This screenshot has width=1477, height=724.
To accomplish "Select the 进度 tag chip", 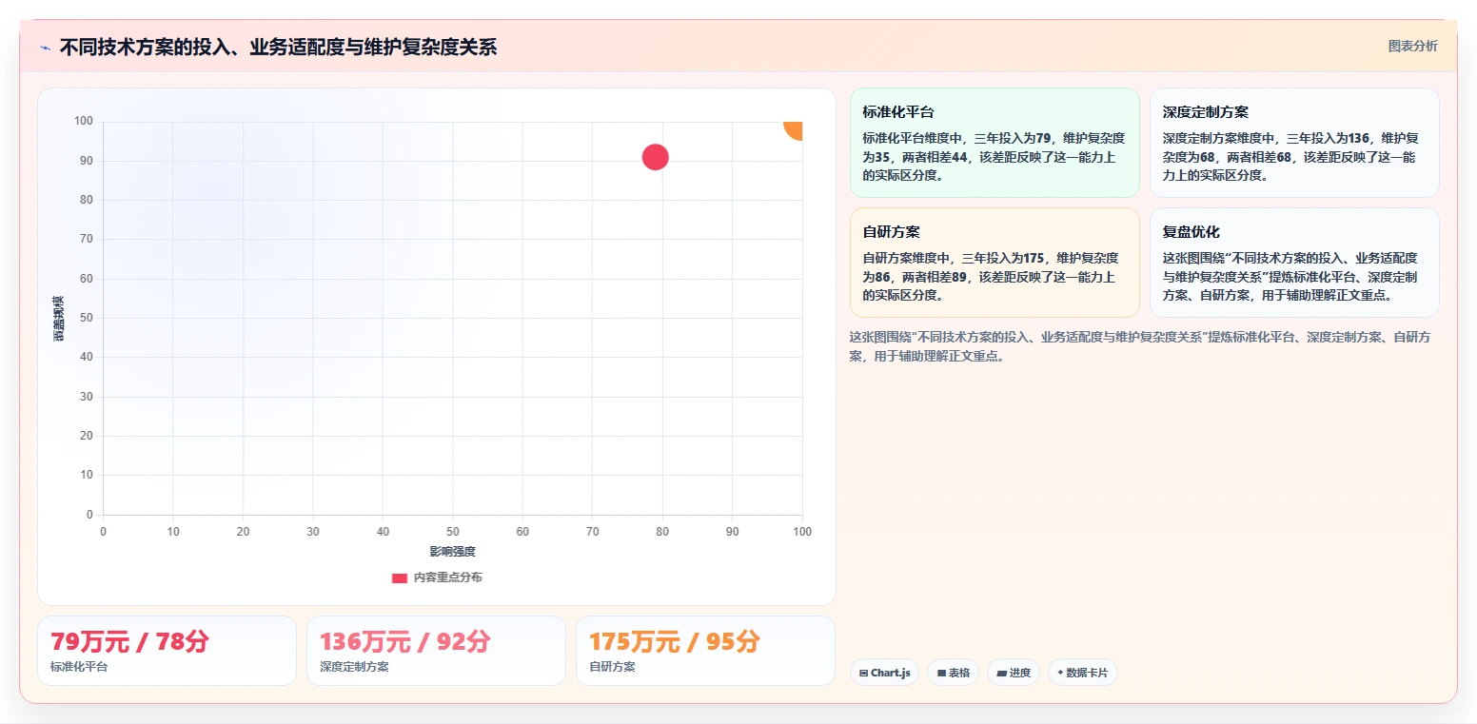I will pos(1014,673).
